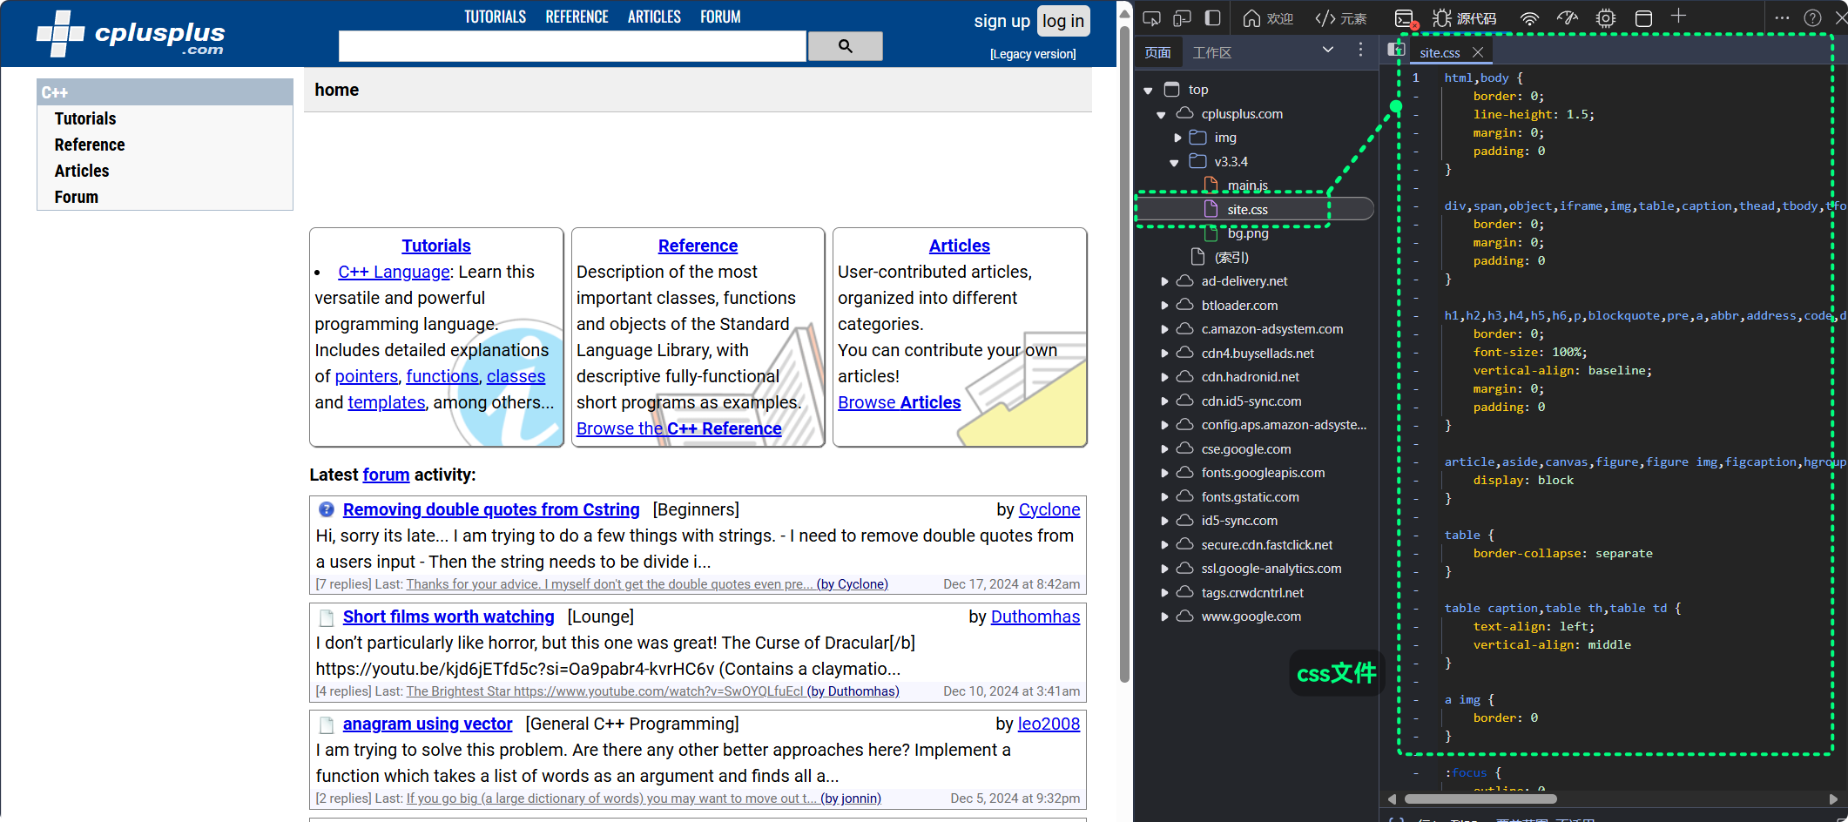The image size is (1848, 822).
Task: Open the (索引) index file
Action: pyautogui.click(x=1231, y=257)
